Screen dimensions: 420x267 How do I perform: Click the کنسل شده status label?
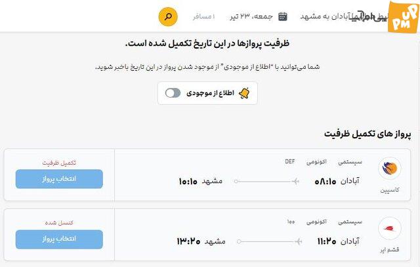coord(59,222)
